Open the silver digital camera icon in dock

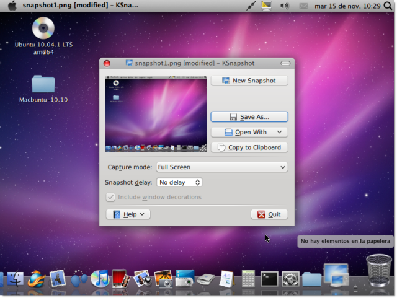click(x=185, y=279)
